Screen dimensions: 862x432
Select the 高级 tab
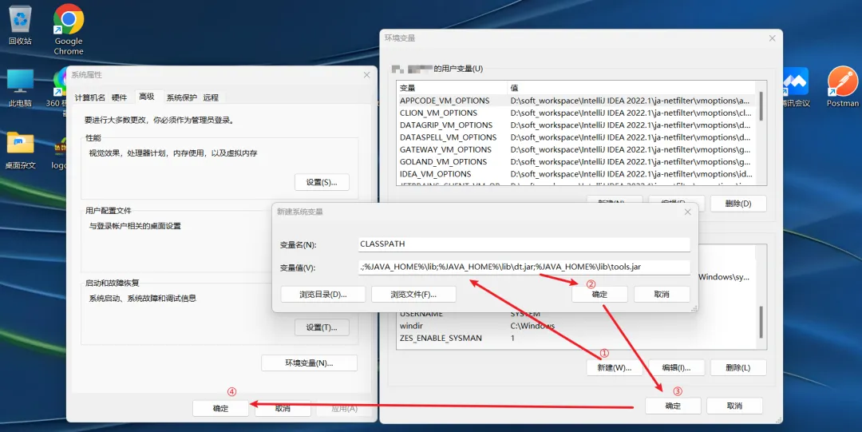pyautogui.click(x=147, y=97)
